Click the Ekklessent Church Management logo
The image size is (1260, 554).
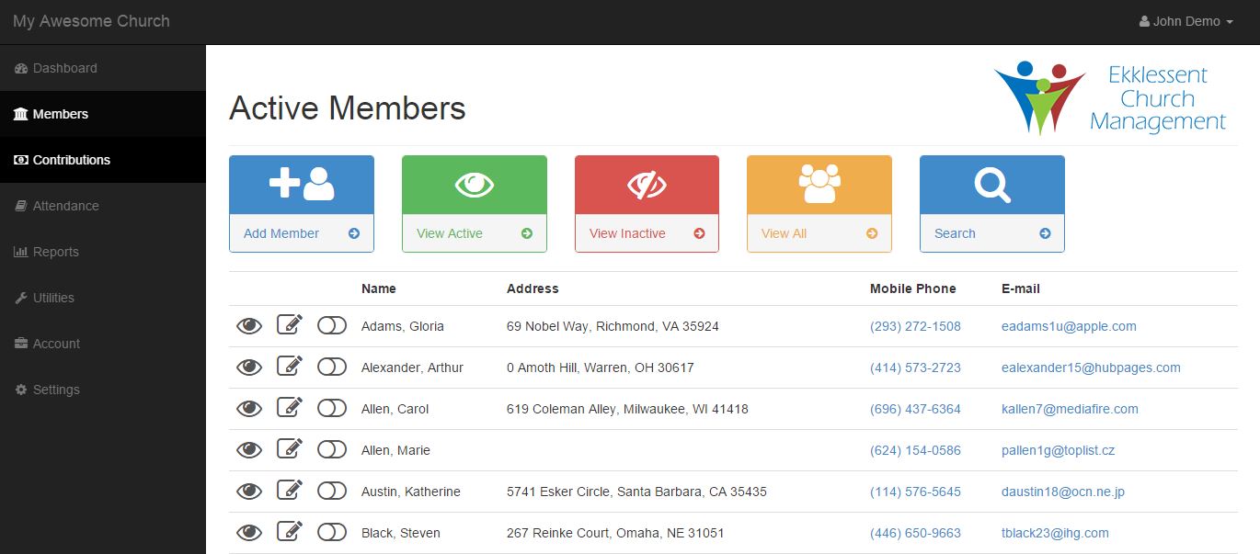tap(1110, 97)
